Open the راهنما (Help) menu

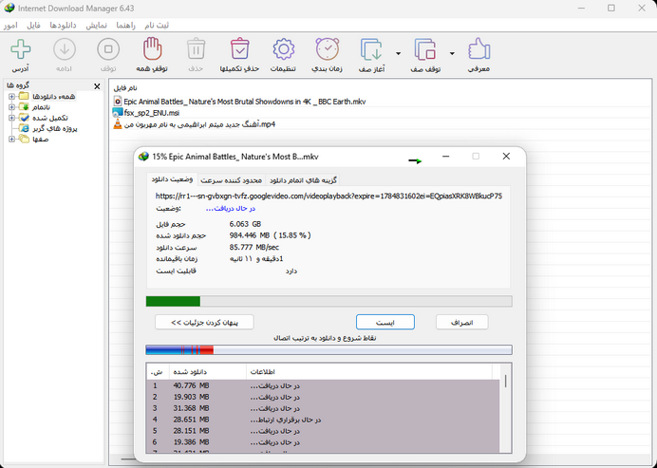(x=125, y=26)
